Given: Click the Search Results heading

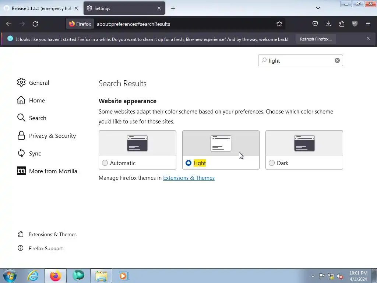Looking at the screenshot, I should [122, 83].
